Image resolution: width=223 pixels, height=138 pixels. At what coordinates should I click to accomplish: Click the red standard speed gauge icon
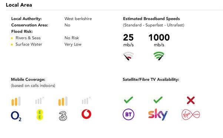tap(129, 56)
